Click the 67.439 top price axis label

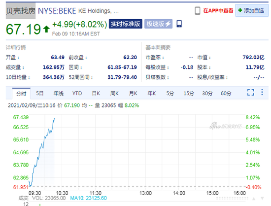(21, 117)
